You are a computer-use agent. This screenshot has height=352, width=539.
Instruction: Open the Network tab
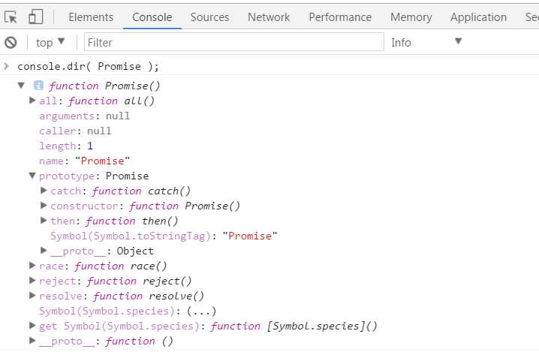tap(269, 17)
